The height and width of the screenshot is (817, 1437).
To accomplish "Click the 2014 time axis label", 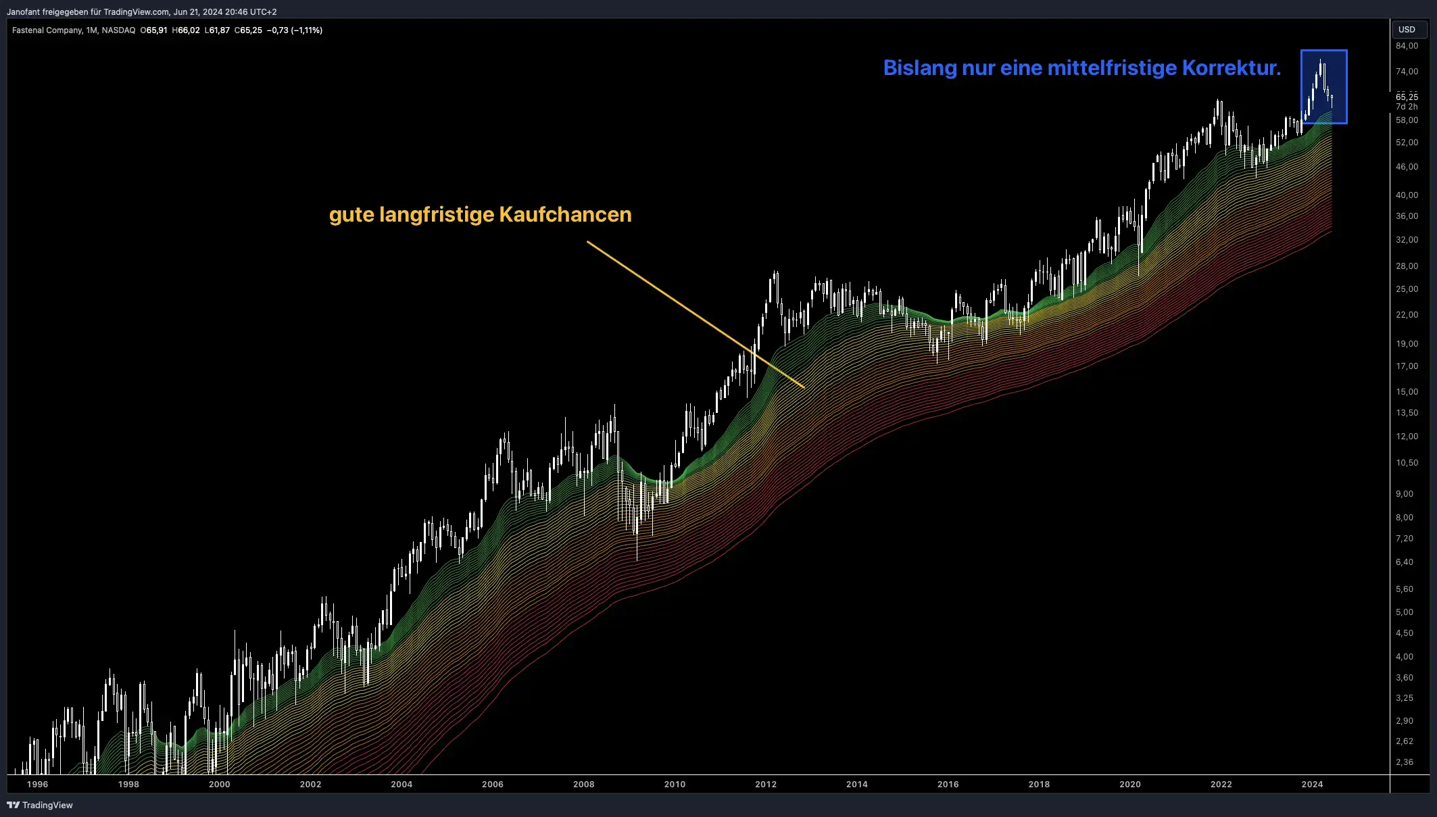I will point(857,785).
